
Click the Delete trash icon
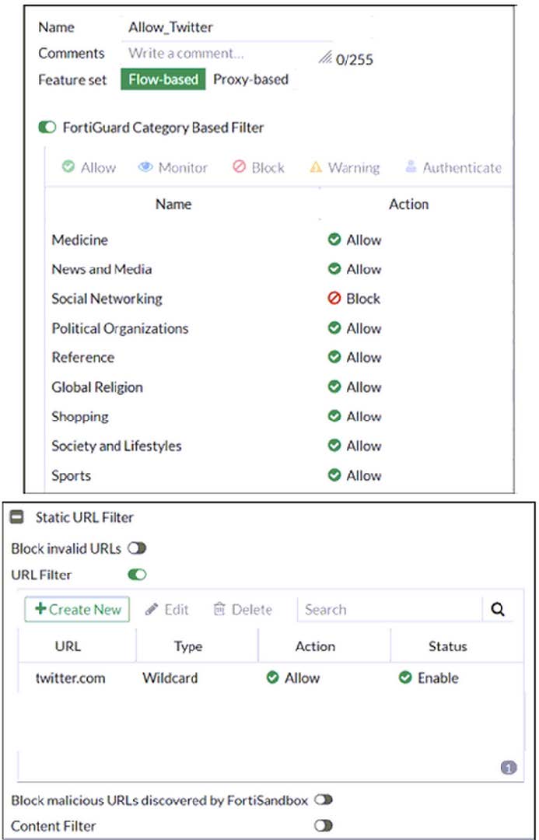pyautogui.click(x=219, y=610)
